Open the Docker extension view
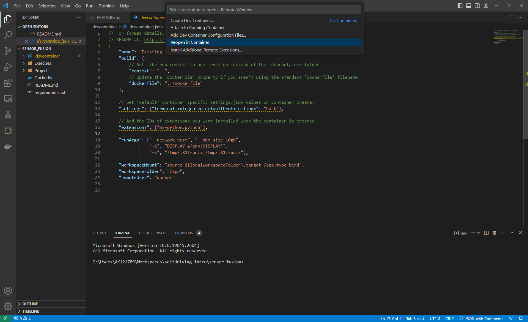The width and height of the screenshot is (528, 322). (x=8, y=146)
